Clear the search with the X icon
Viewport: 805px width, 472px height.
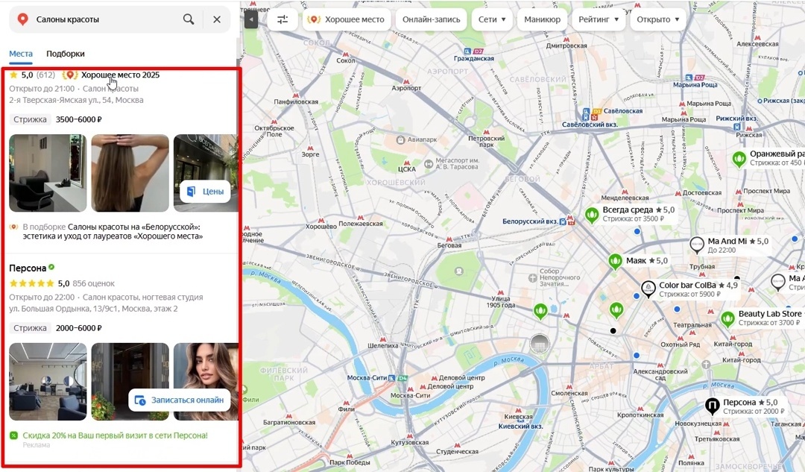coord(217,19)
